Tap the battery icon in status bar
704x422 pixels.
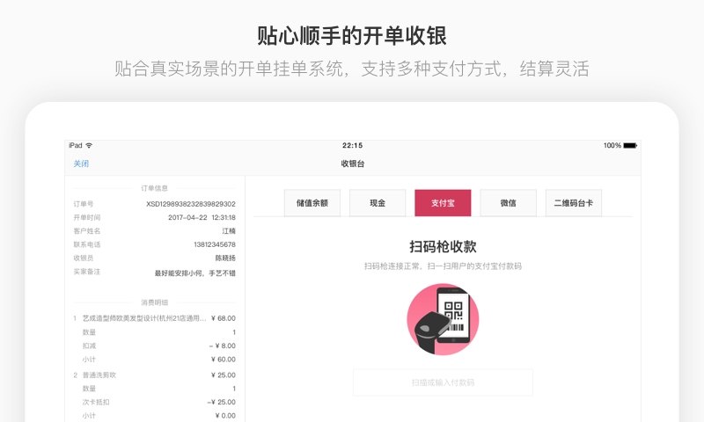click(x=630, y=145)
